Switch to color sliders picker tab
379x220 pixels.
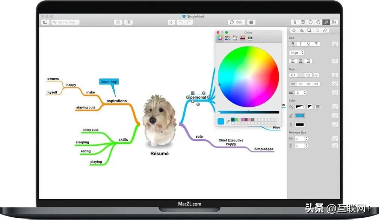[228, 38]
